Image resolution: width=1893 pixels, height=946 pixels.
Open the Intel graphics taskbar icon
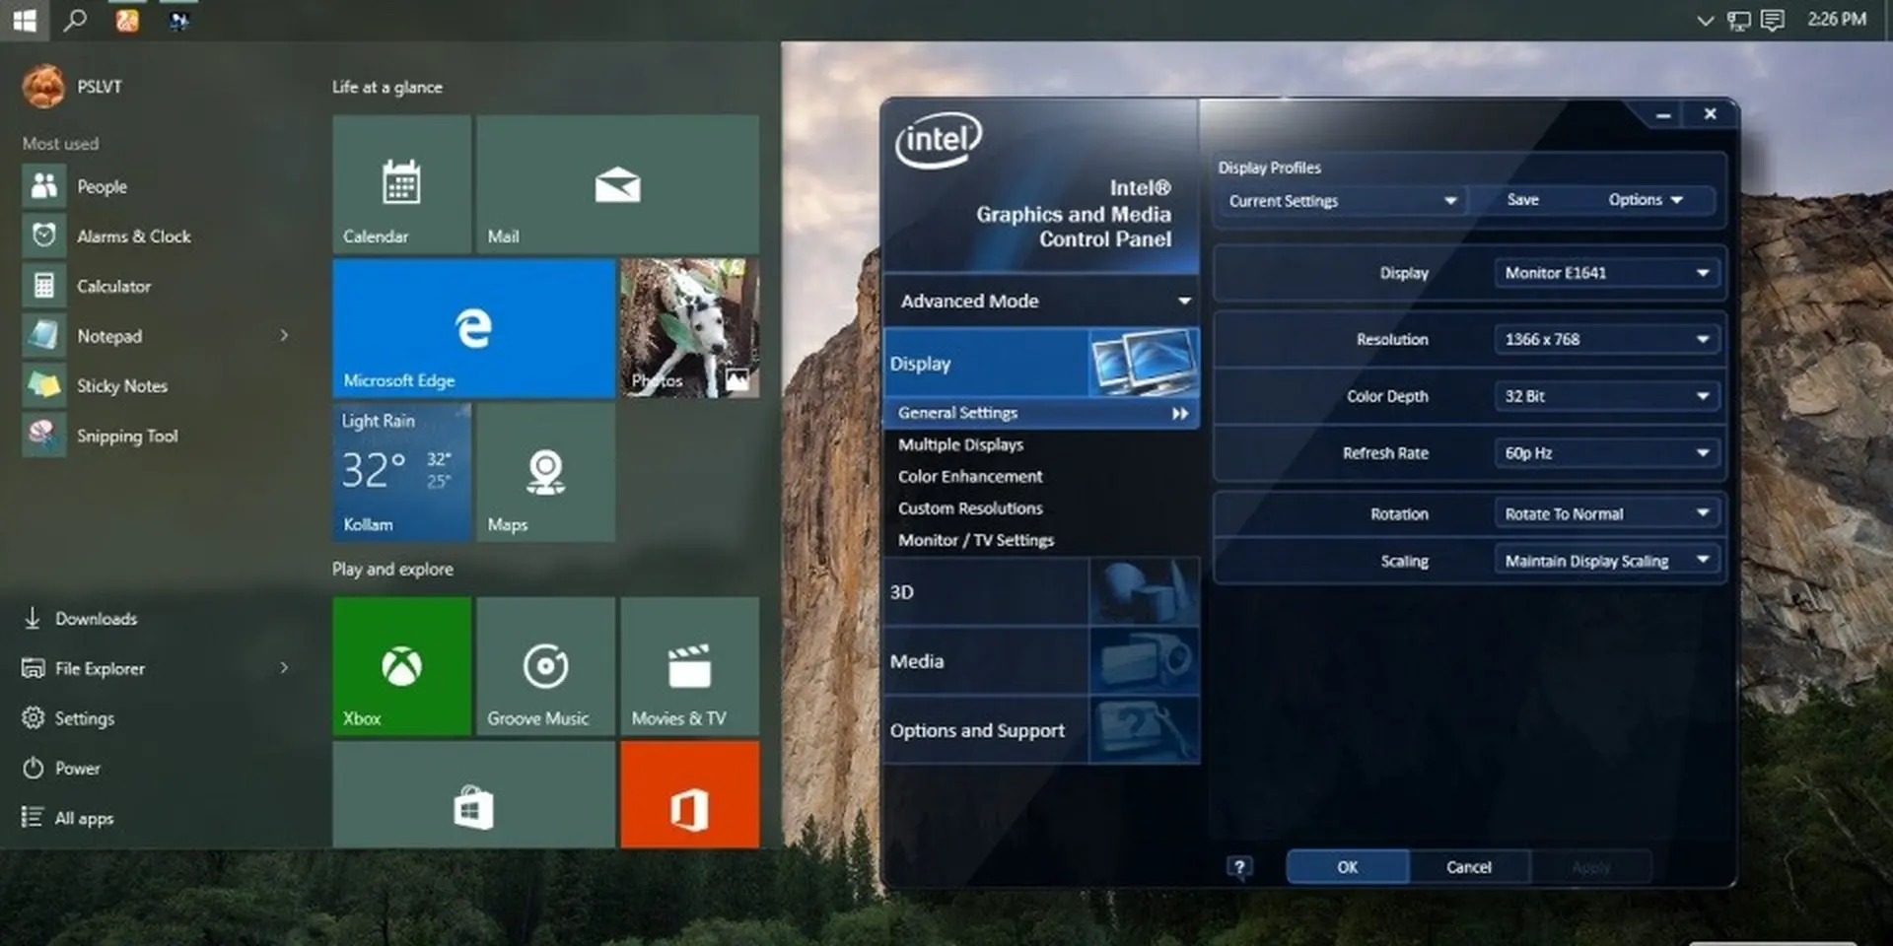pos(178,20)
